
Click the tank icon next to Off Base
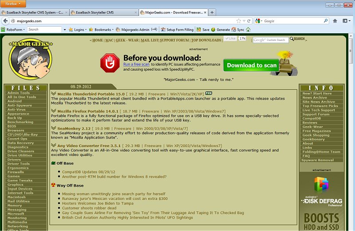tap(53, 163)
